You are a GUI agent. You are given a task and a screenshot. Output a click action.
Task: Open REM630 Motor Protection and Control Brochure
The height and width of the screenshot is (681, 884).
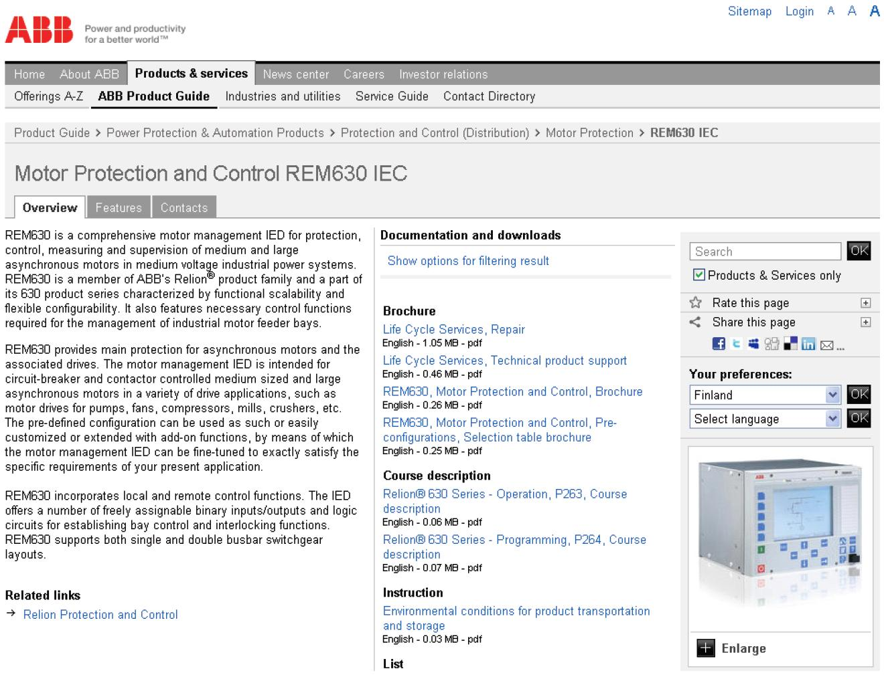512,391
